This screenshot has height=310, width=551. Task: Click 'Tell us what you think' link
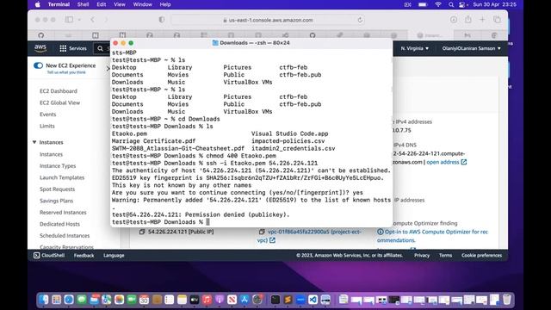(x=66, y=72)
